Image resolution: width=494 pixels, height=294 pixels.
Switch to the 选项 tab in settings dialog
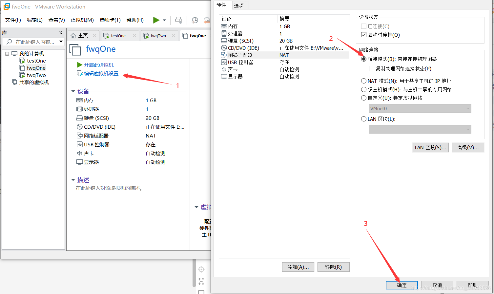click(239, 6)
